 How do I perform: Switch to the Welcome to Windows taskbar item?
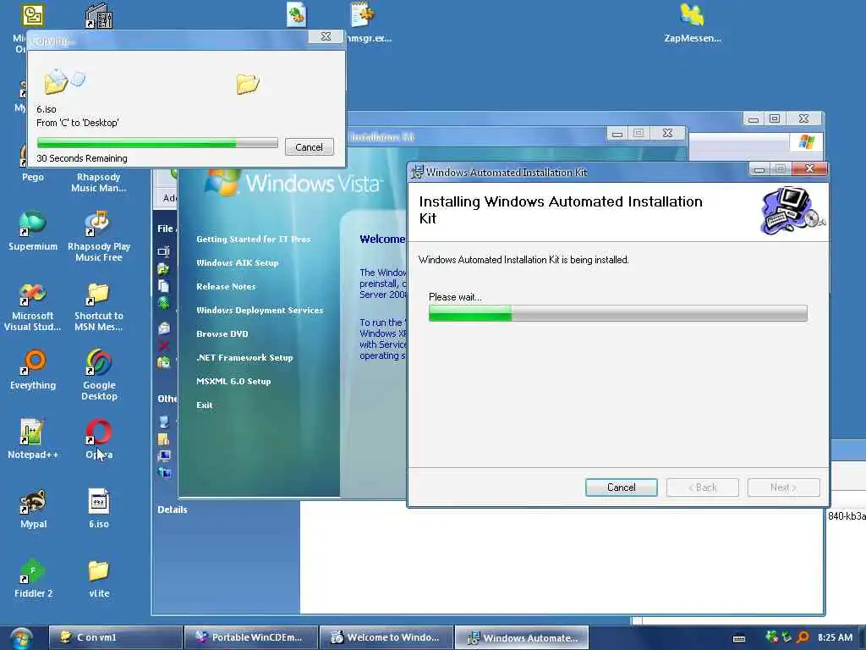386,637
